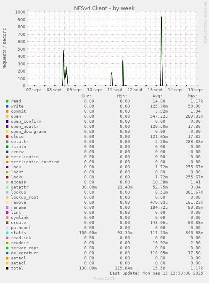This screenshot has height=283, width=209.
Task: Click the Munin 2.0.73 footer text
Action: 104,278
